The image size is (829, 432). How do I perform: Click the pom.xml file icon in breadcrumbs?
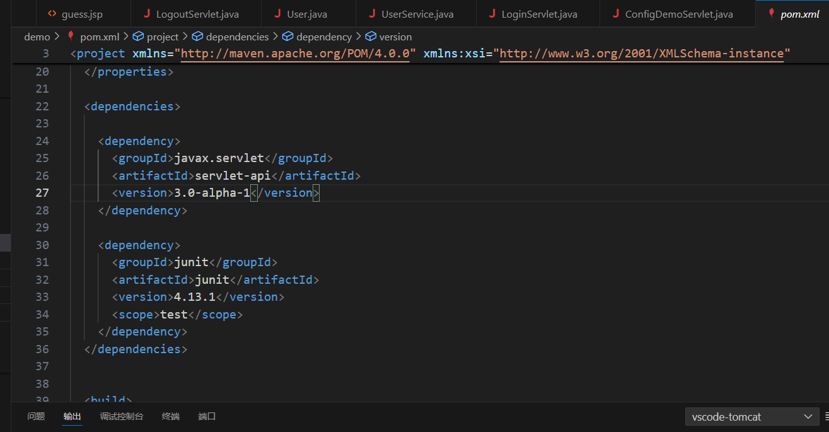(71, 37)
